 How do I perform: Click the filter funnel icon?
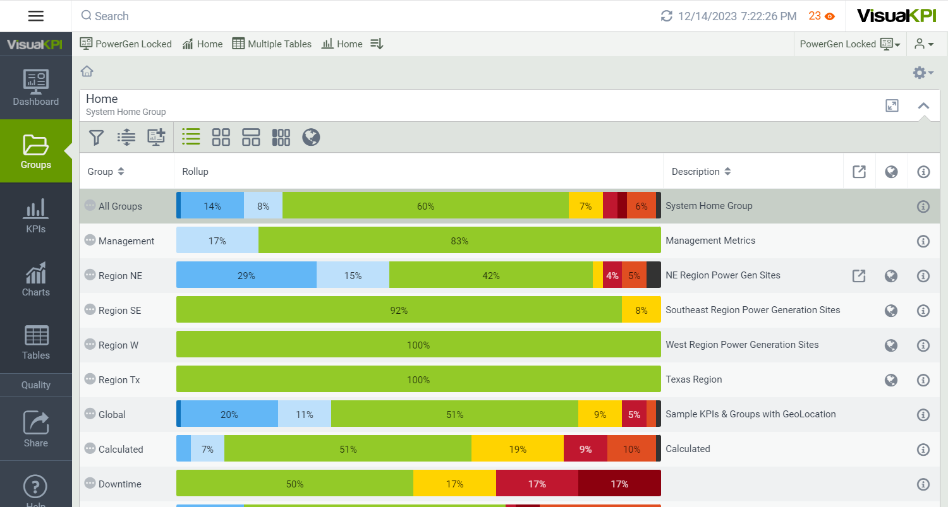pos(96,137)
